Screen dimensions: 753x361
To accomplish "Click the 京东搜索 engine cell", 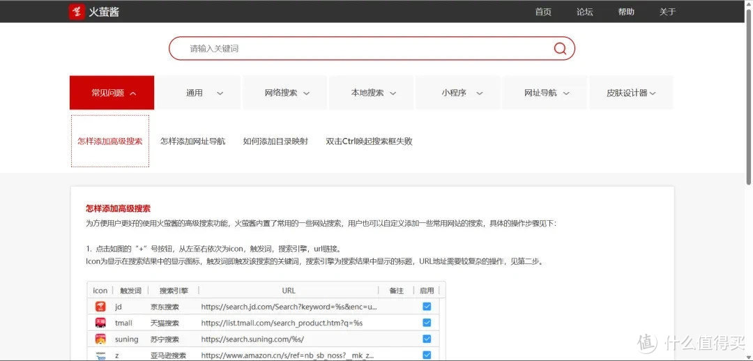I will point(165,307).
